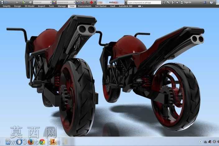Click the Save icon in quick access toolbar
Viewport: 219px width, 146px height.
[x=2, y=2]
